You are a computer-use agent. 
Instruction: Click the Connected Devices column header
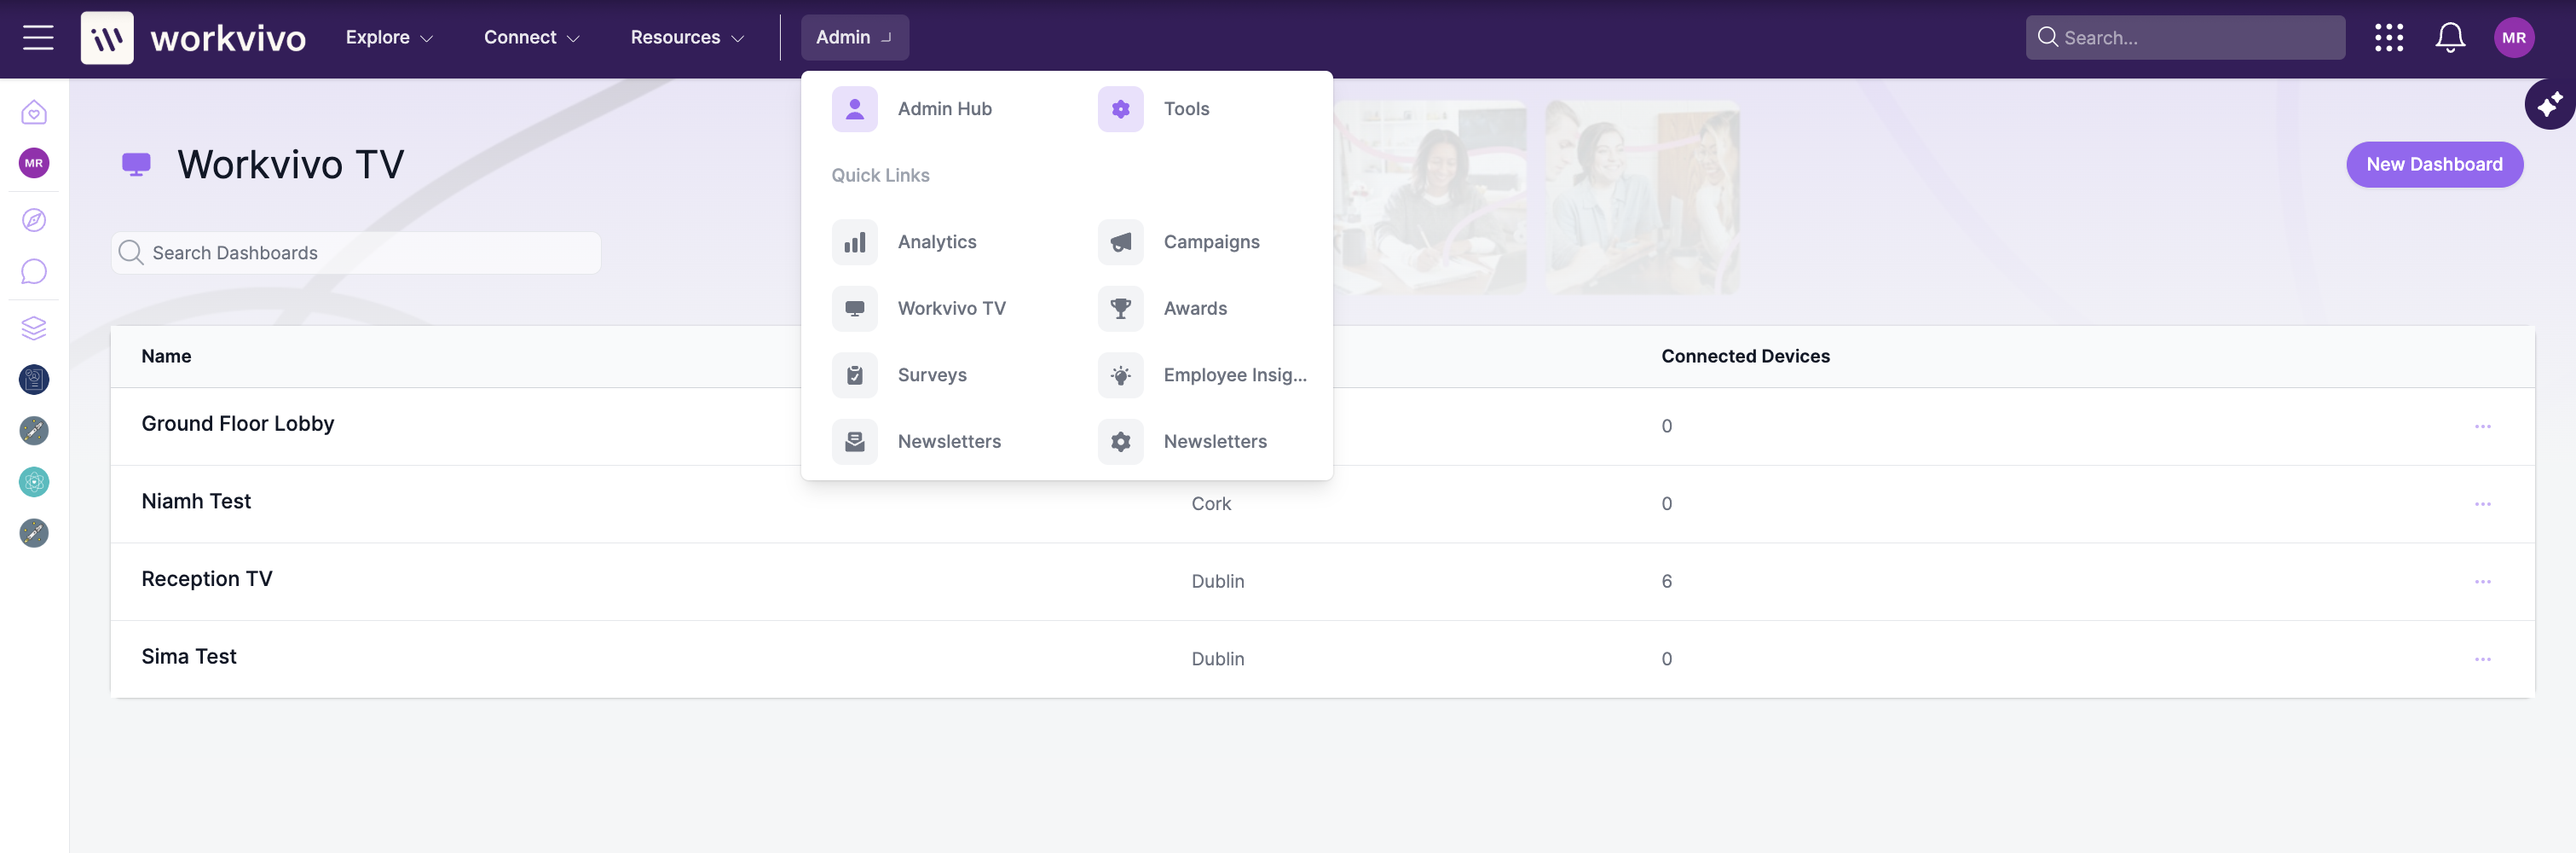tap(1745, 357)
